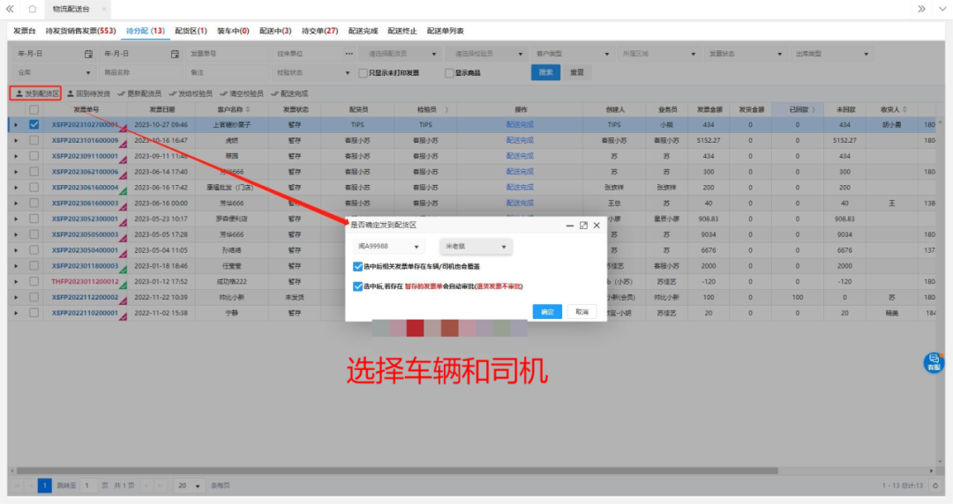Toggle the 暂存的发票单 auto-approve checkbox

pyautogui.click(x=357, y=286)
